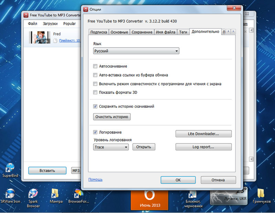Enable screen reader compatibility mode checkbox

click(95, 84)
